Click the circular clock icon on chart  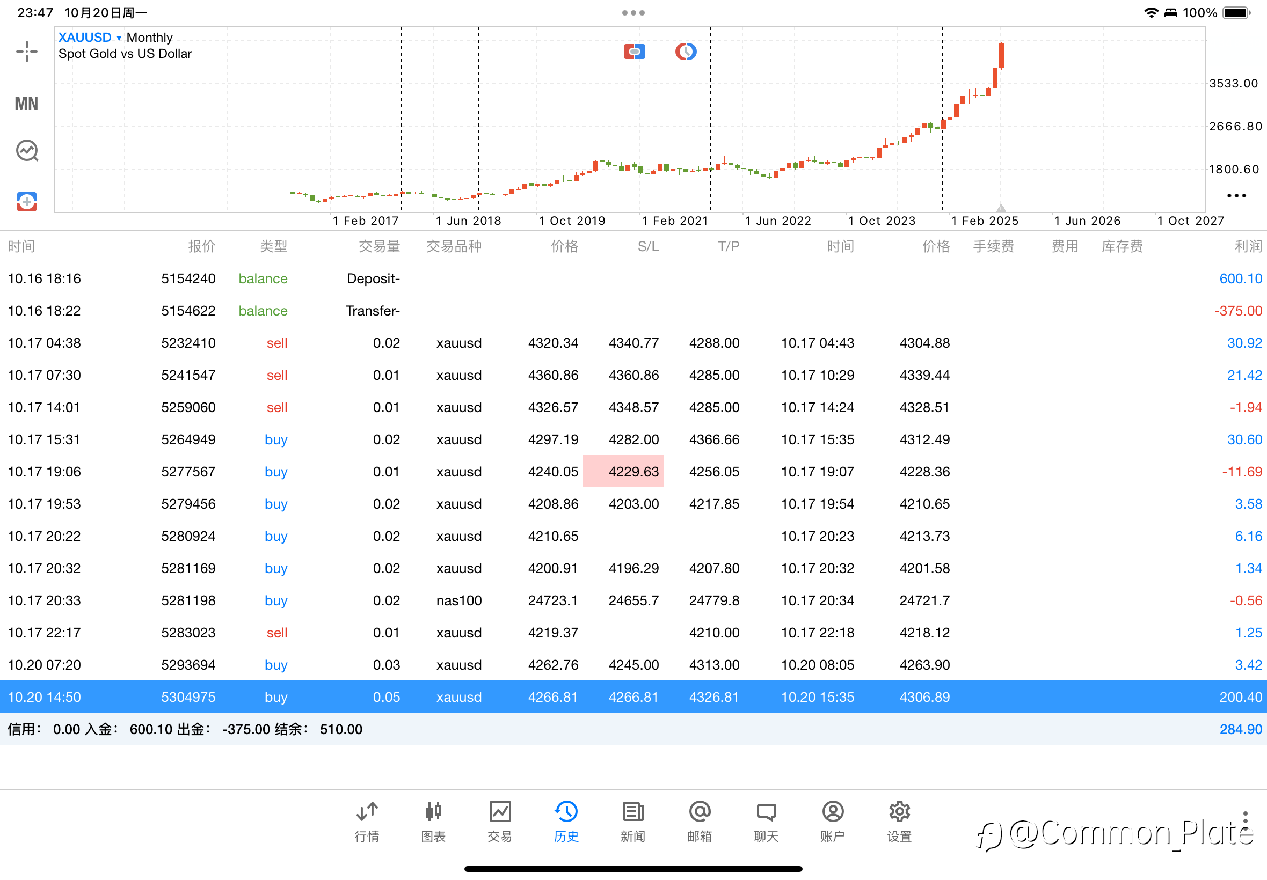[x=686, y=52]
